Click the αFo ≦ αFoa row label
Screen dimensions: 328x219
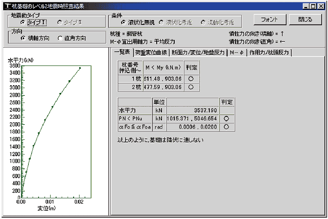coord(135,127)
